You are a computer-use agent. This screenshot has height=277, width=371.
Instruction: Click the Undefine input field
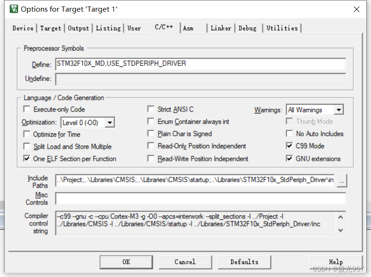coord(200,79)
